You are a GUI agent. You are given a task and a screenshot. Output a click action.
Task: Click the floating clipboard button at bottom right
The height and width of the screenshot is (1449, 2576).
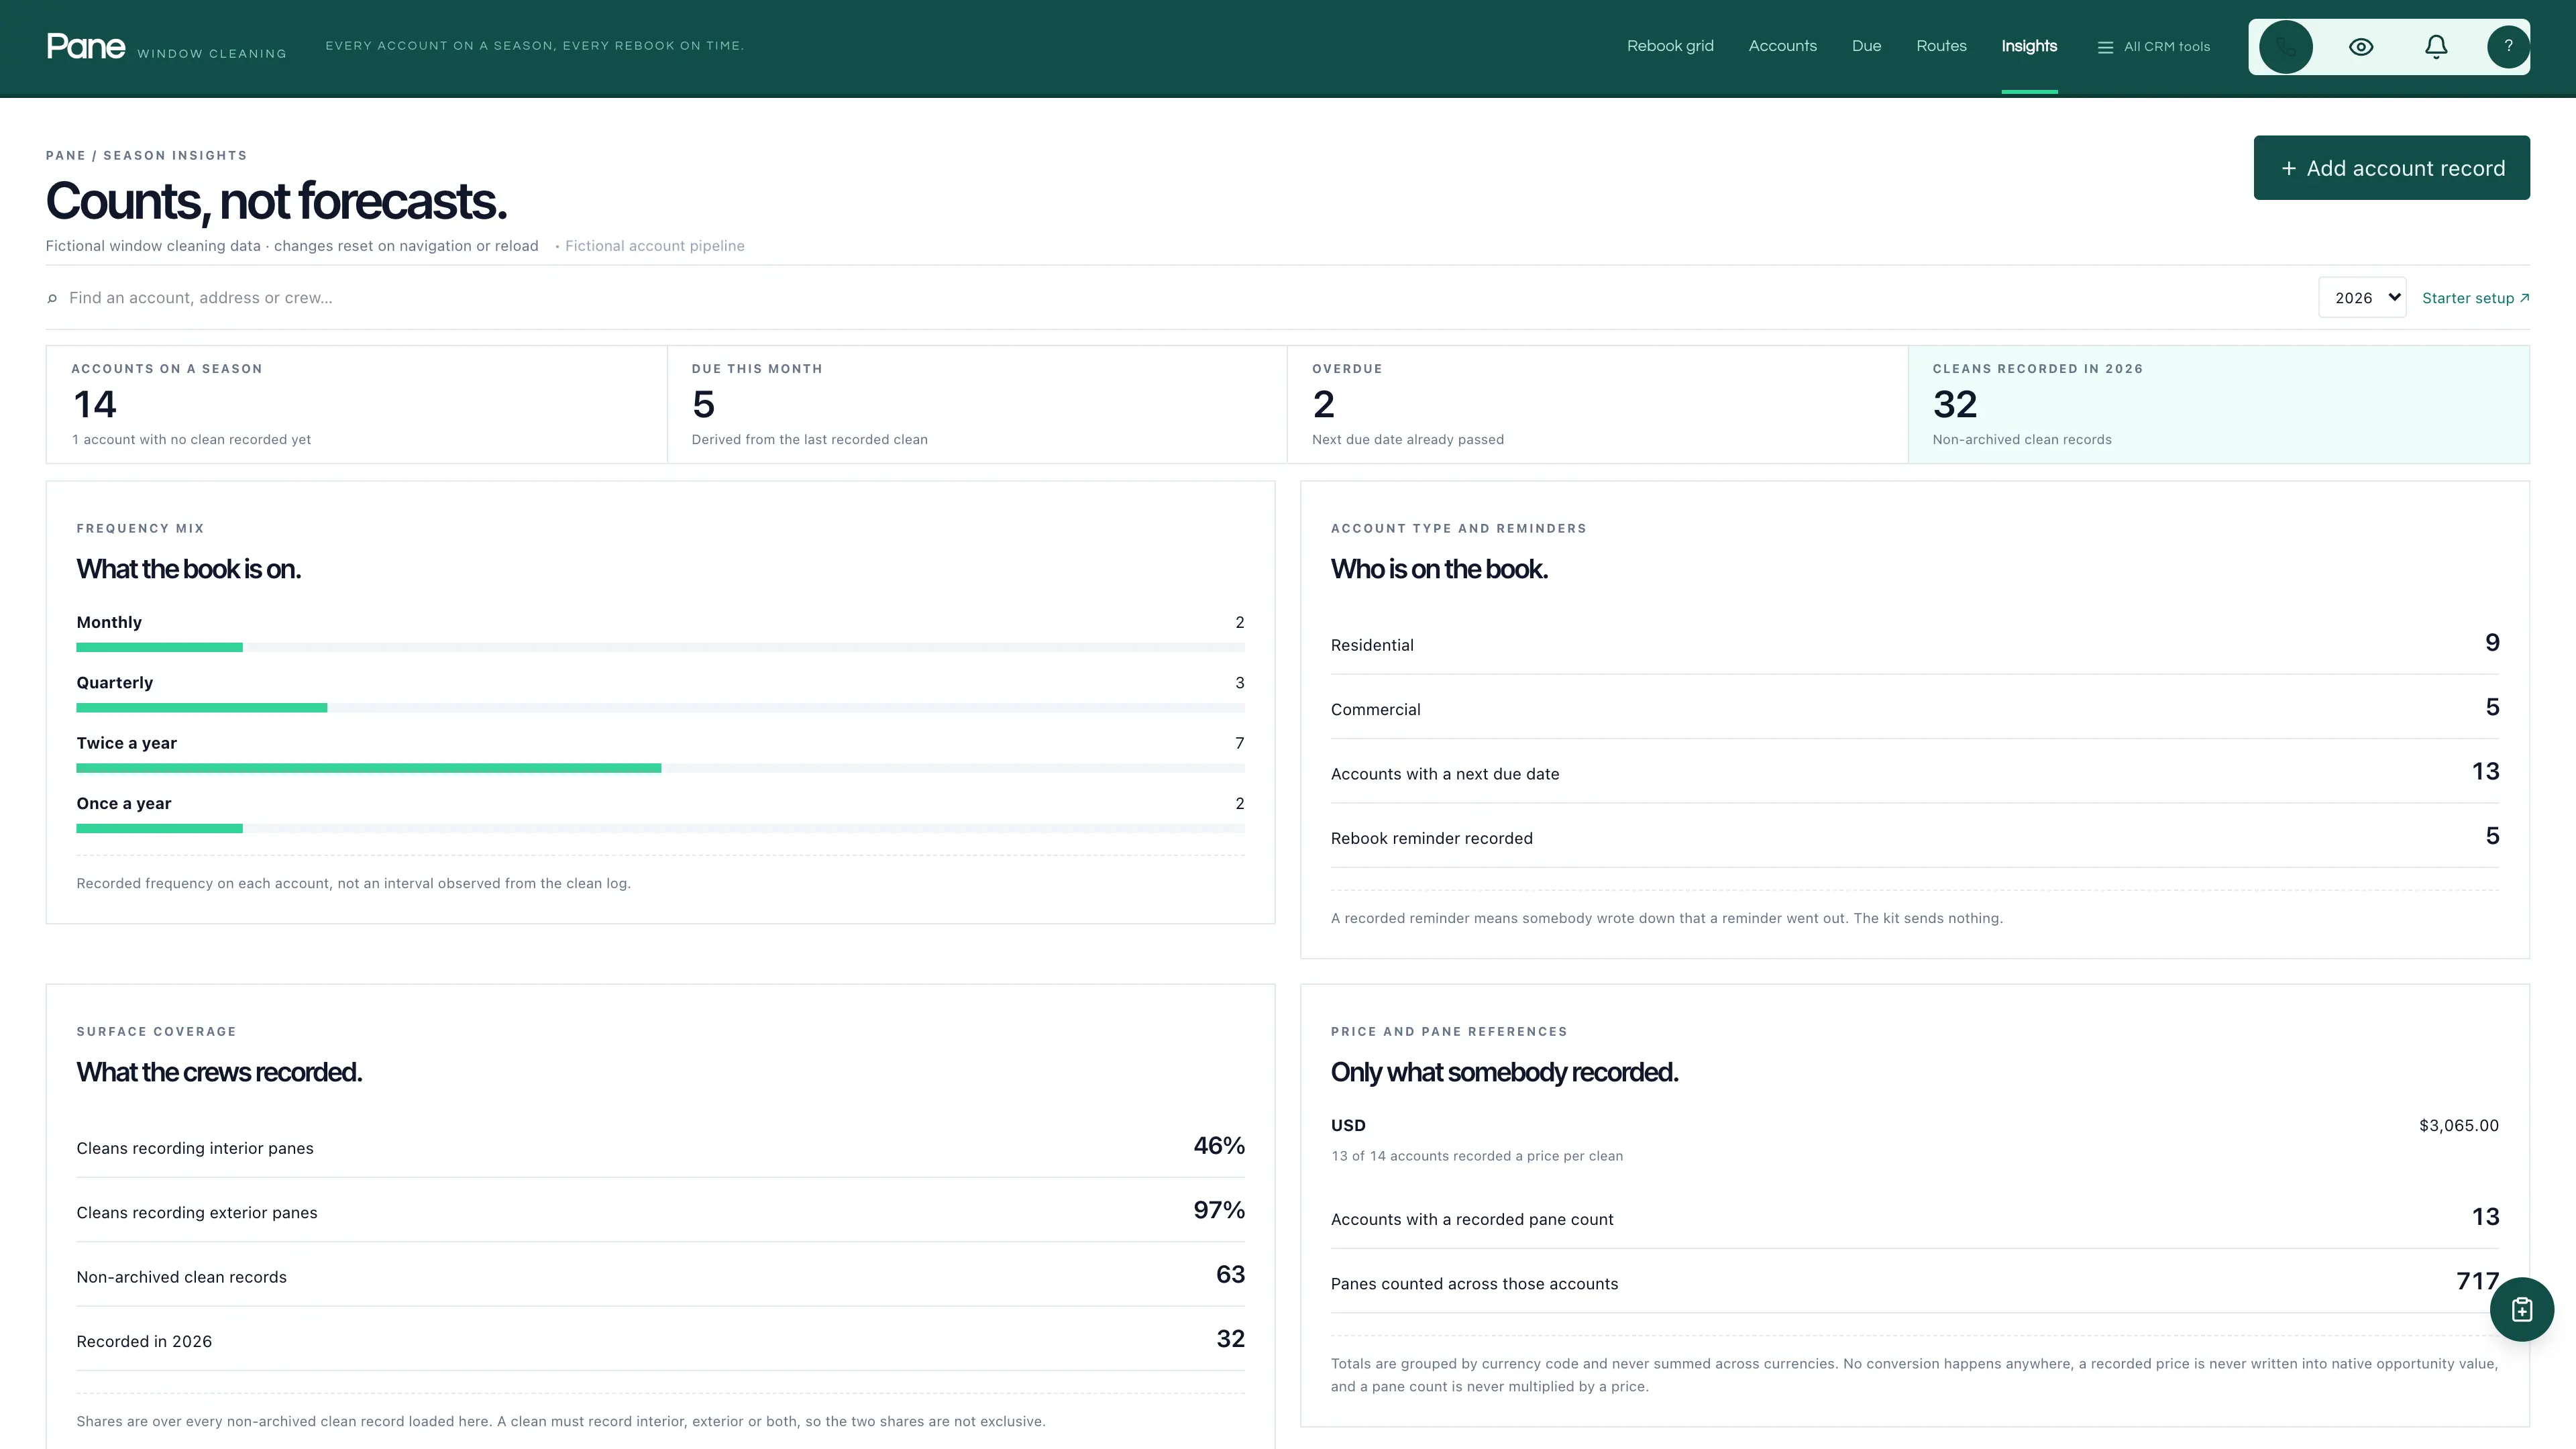coord(2521,1309)
